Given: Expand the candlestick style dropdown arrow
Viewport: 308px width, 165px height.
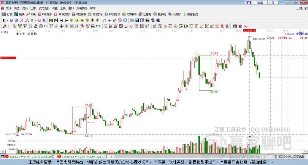Looking at the screenshot, I should point(35,20).
